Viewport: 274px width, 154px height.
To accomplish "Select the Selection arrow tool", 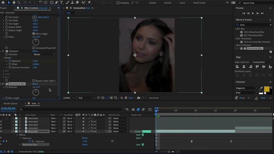I will 9,3.
